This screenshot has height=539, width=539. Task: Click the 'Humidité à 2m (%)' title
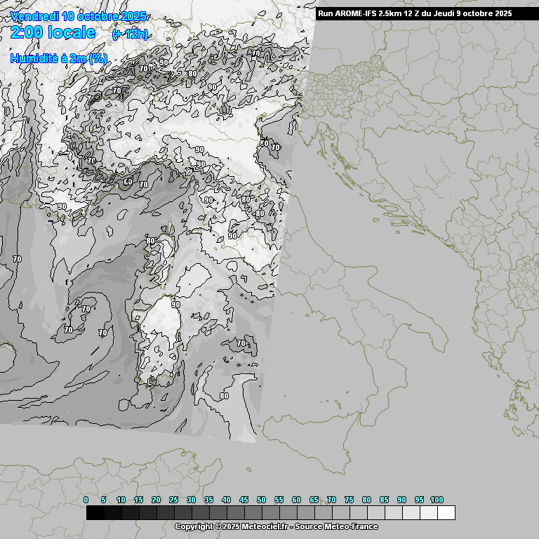(59, 59)
